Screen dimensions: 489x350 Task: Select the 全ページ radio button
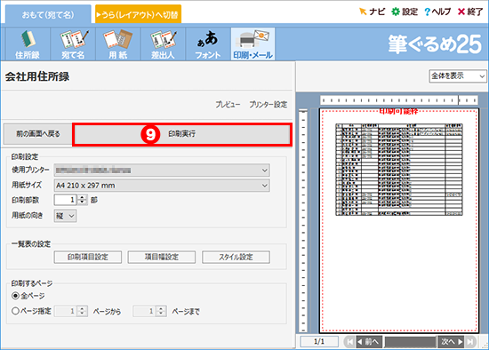click(15, 296)
